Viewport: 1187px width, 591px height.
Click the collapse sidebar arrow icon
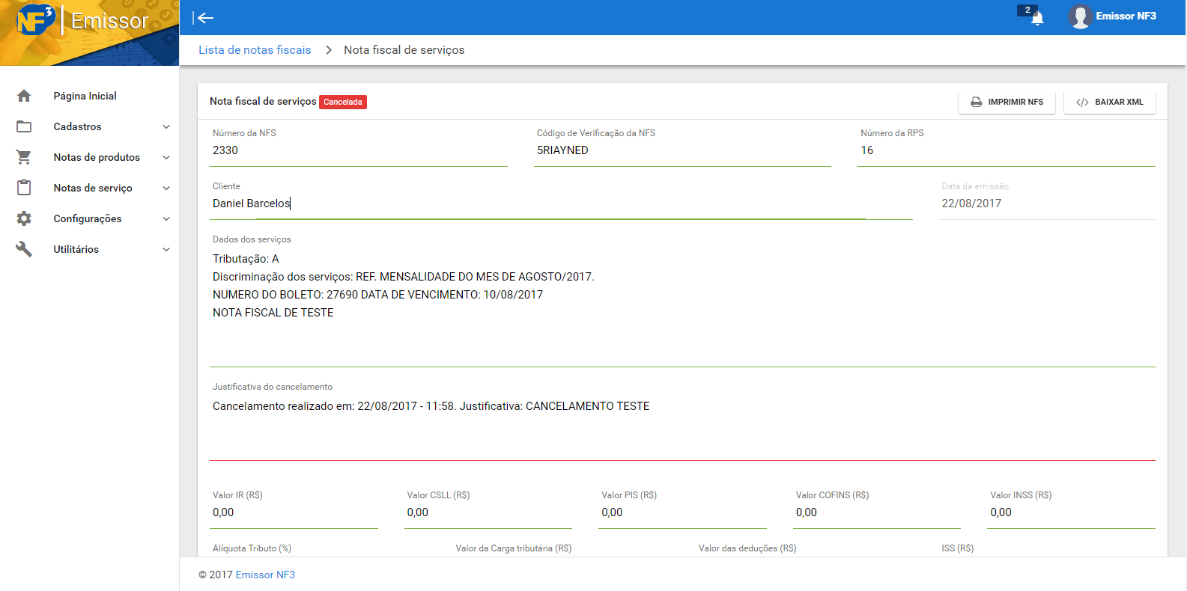pyautogui.click(x=203, y=18)
